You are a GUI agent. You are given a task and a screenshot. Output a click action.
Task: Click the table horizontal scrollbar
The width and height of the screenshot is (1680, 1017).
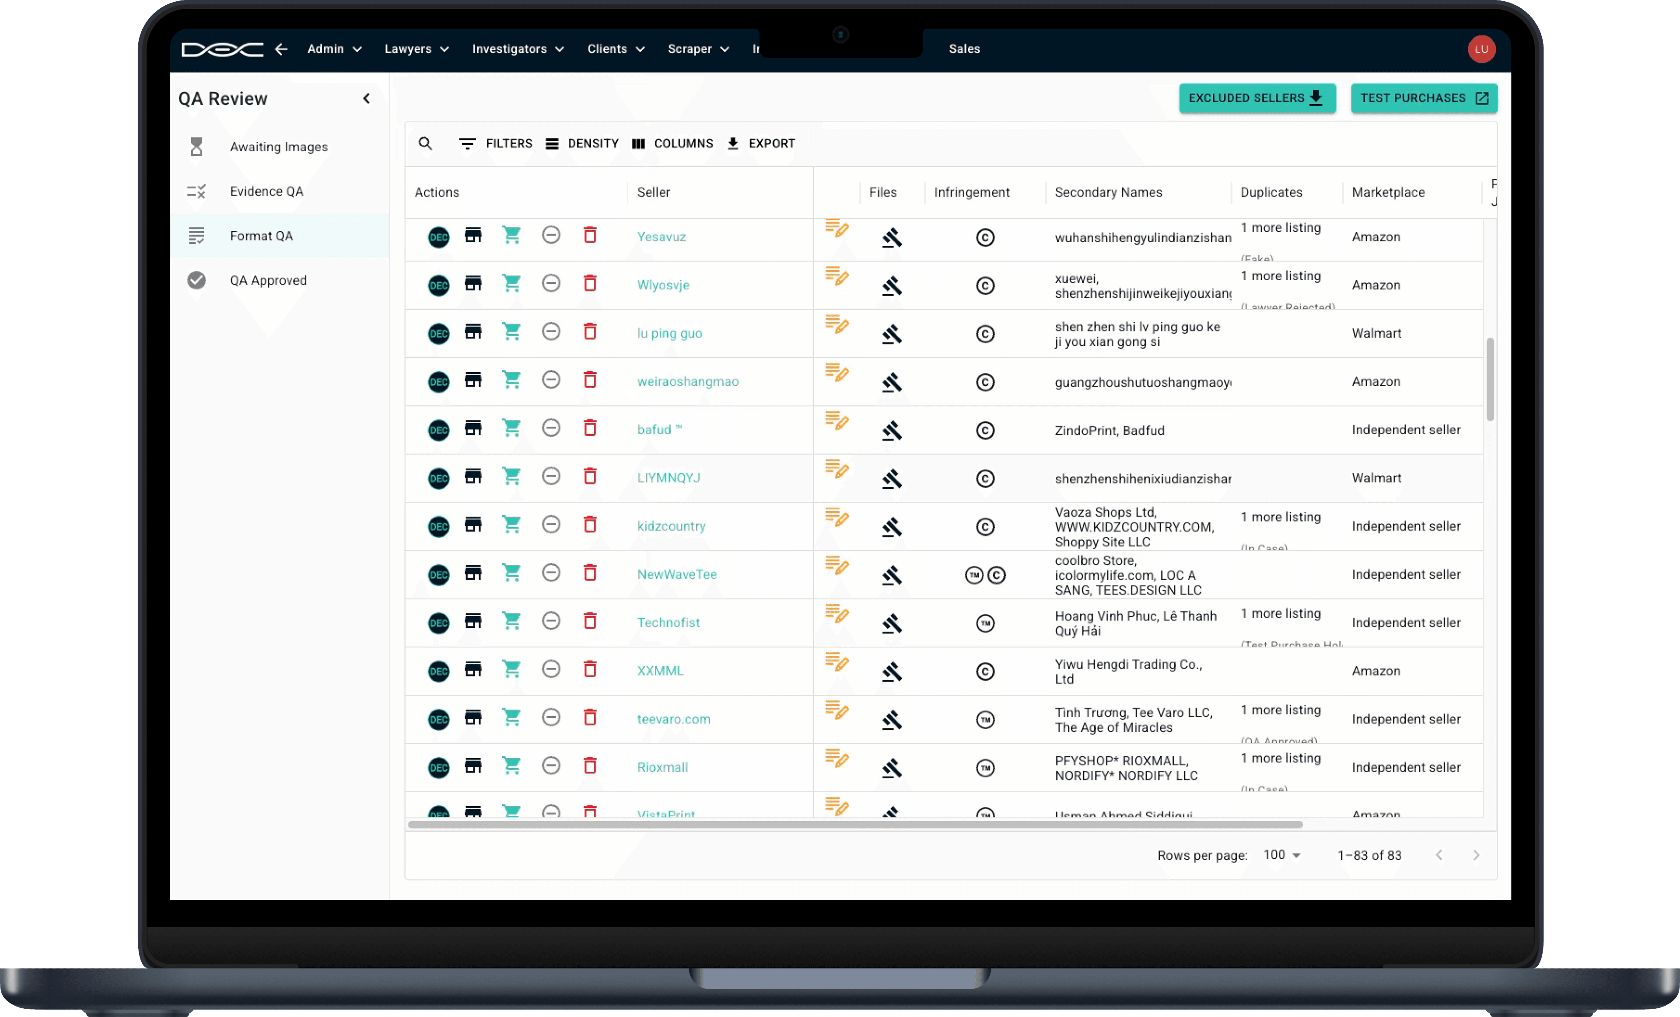click(x=855, y=825)
